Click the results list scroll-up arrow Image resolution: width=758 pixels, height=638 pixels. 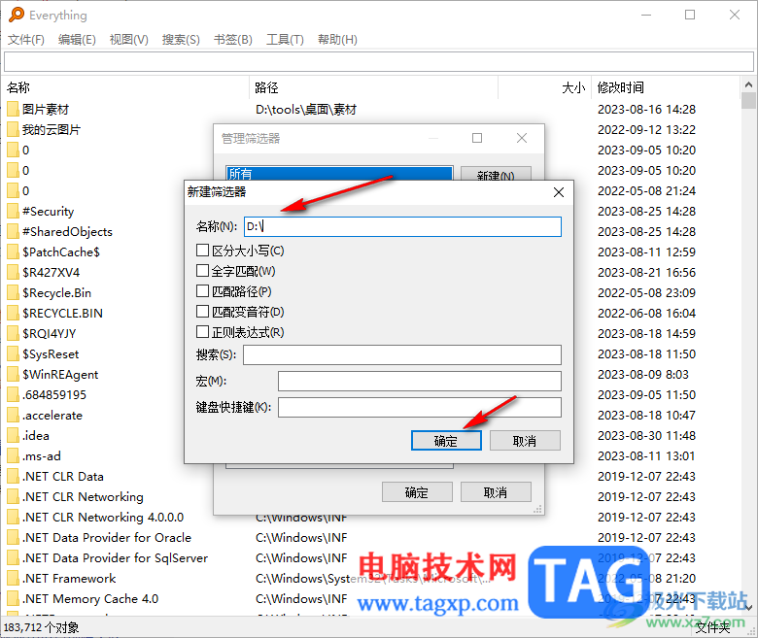click(x=748, y=85)
